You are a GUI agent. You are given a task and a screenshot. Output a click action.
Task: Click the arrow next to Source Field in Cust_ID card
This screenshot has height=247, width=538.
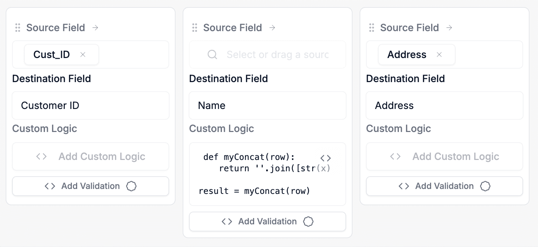point(95,28)
